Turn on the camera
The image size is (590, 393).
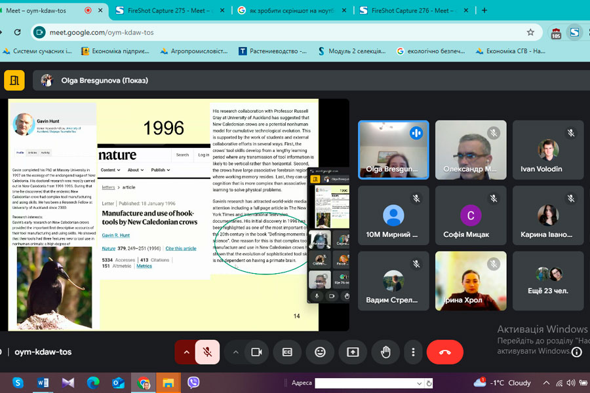(x=256, y=352)
